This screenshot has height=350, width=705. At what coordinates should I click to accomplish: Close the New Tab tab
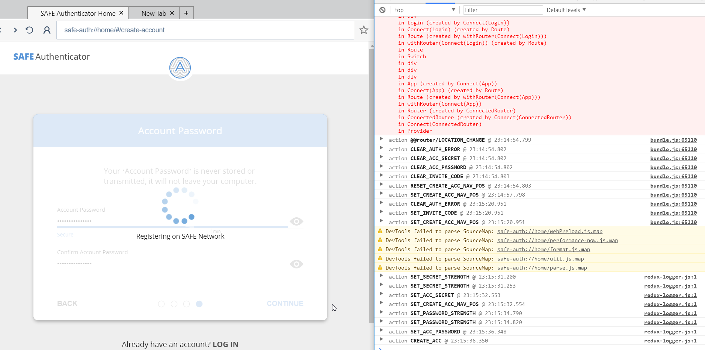tap(172, 13)
